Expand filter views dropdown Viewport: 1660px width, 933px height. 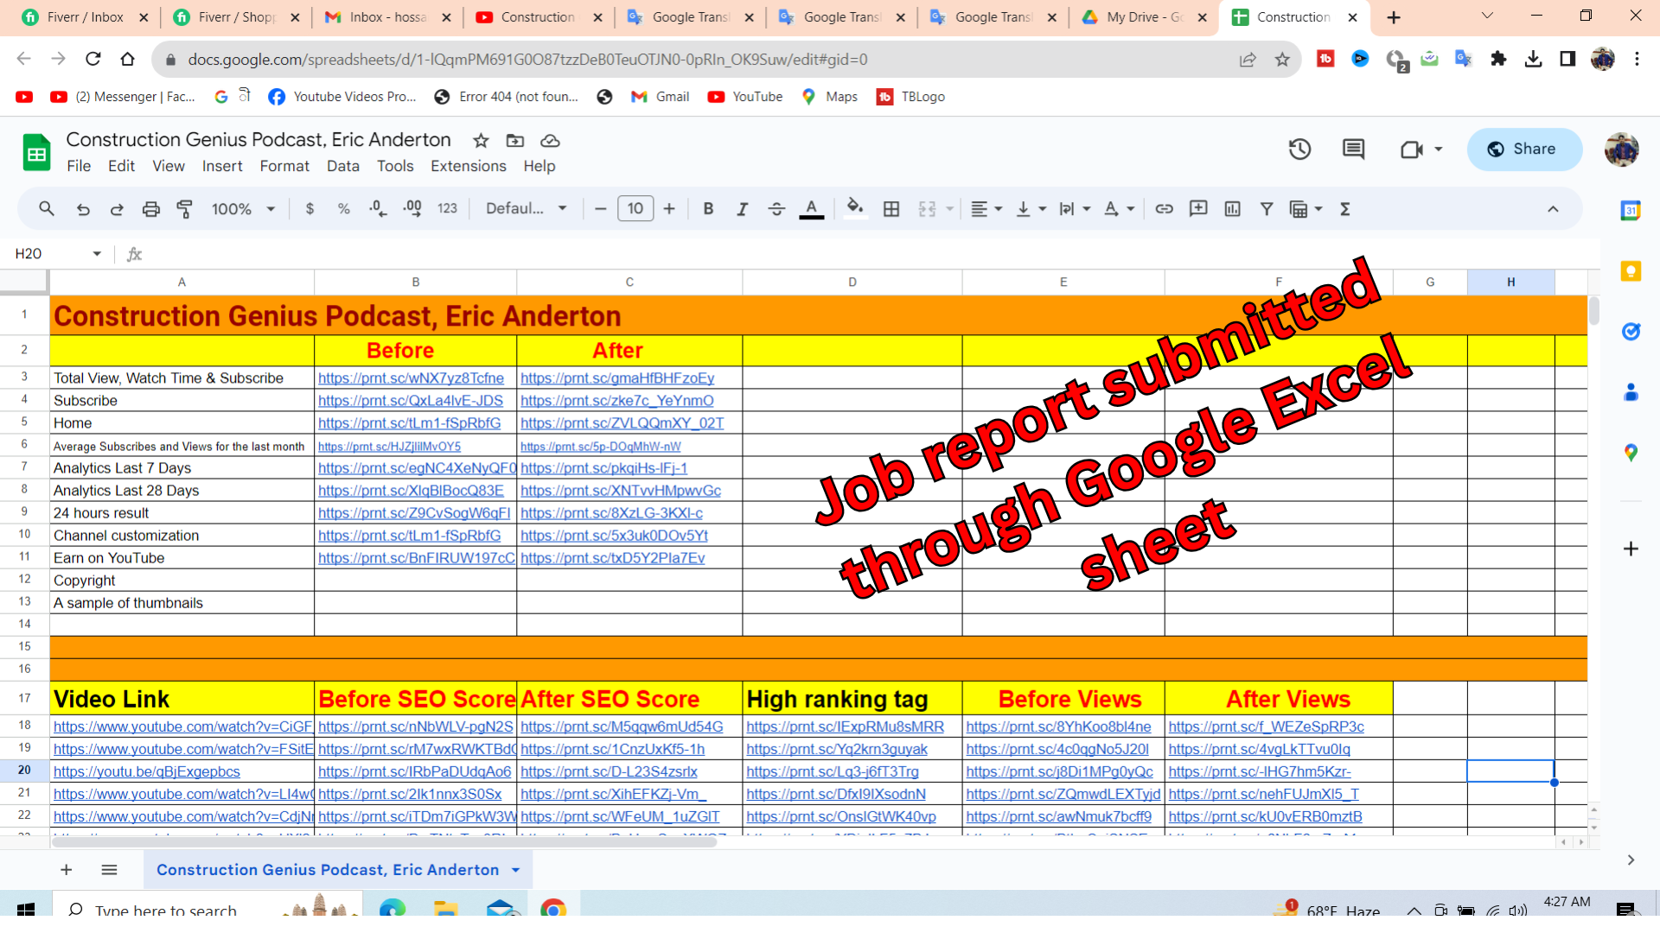click(1318, 209)
